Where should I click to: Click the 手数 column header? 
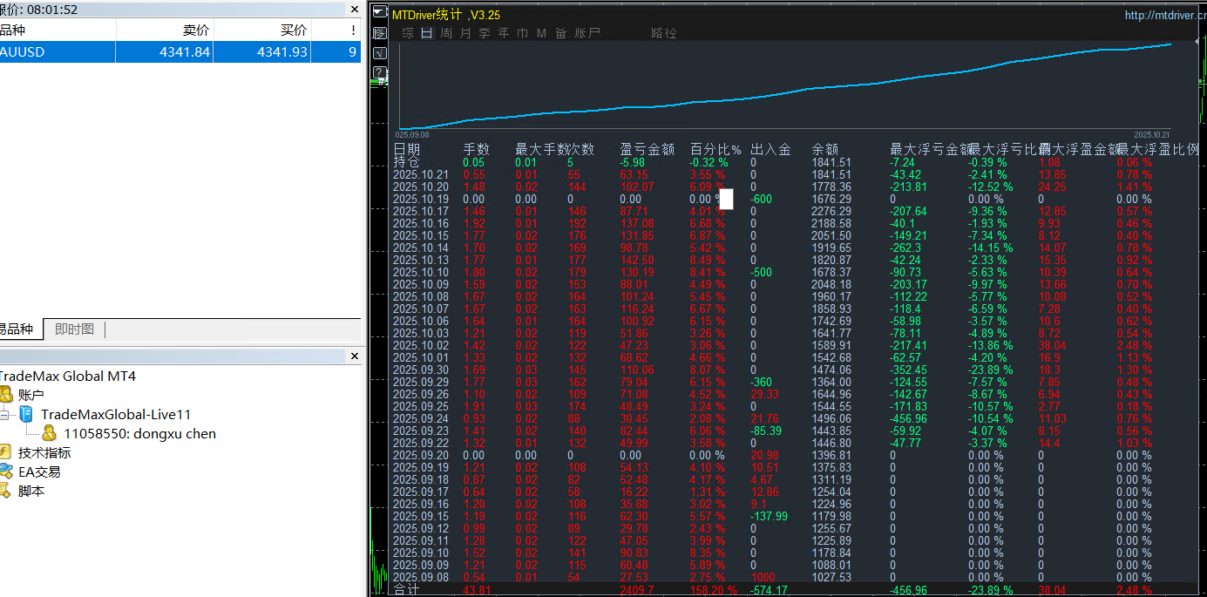pyautogui.click(x=476, y=149)
